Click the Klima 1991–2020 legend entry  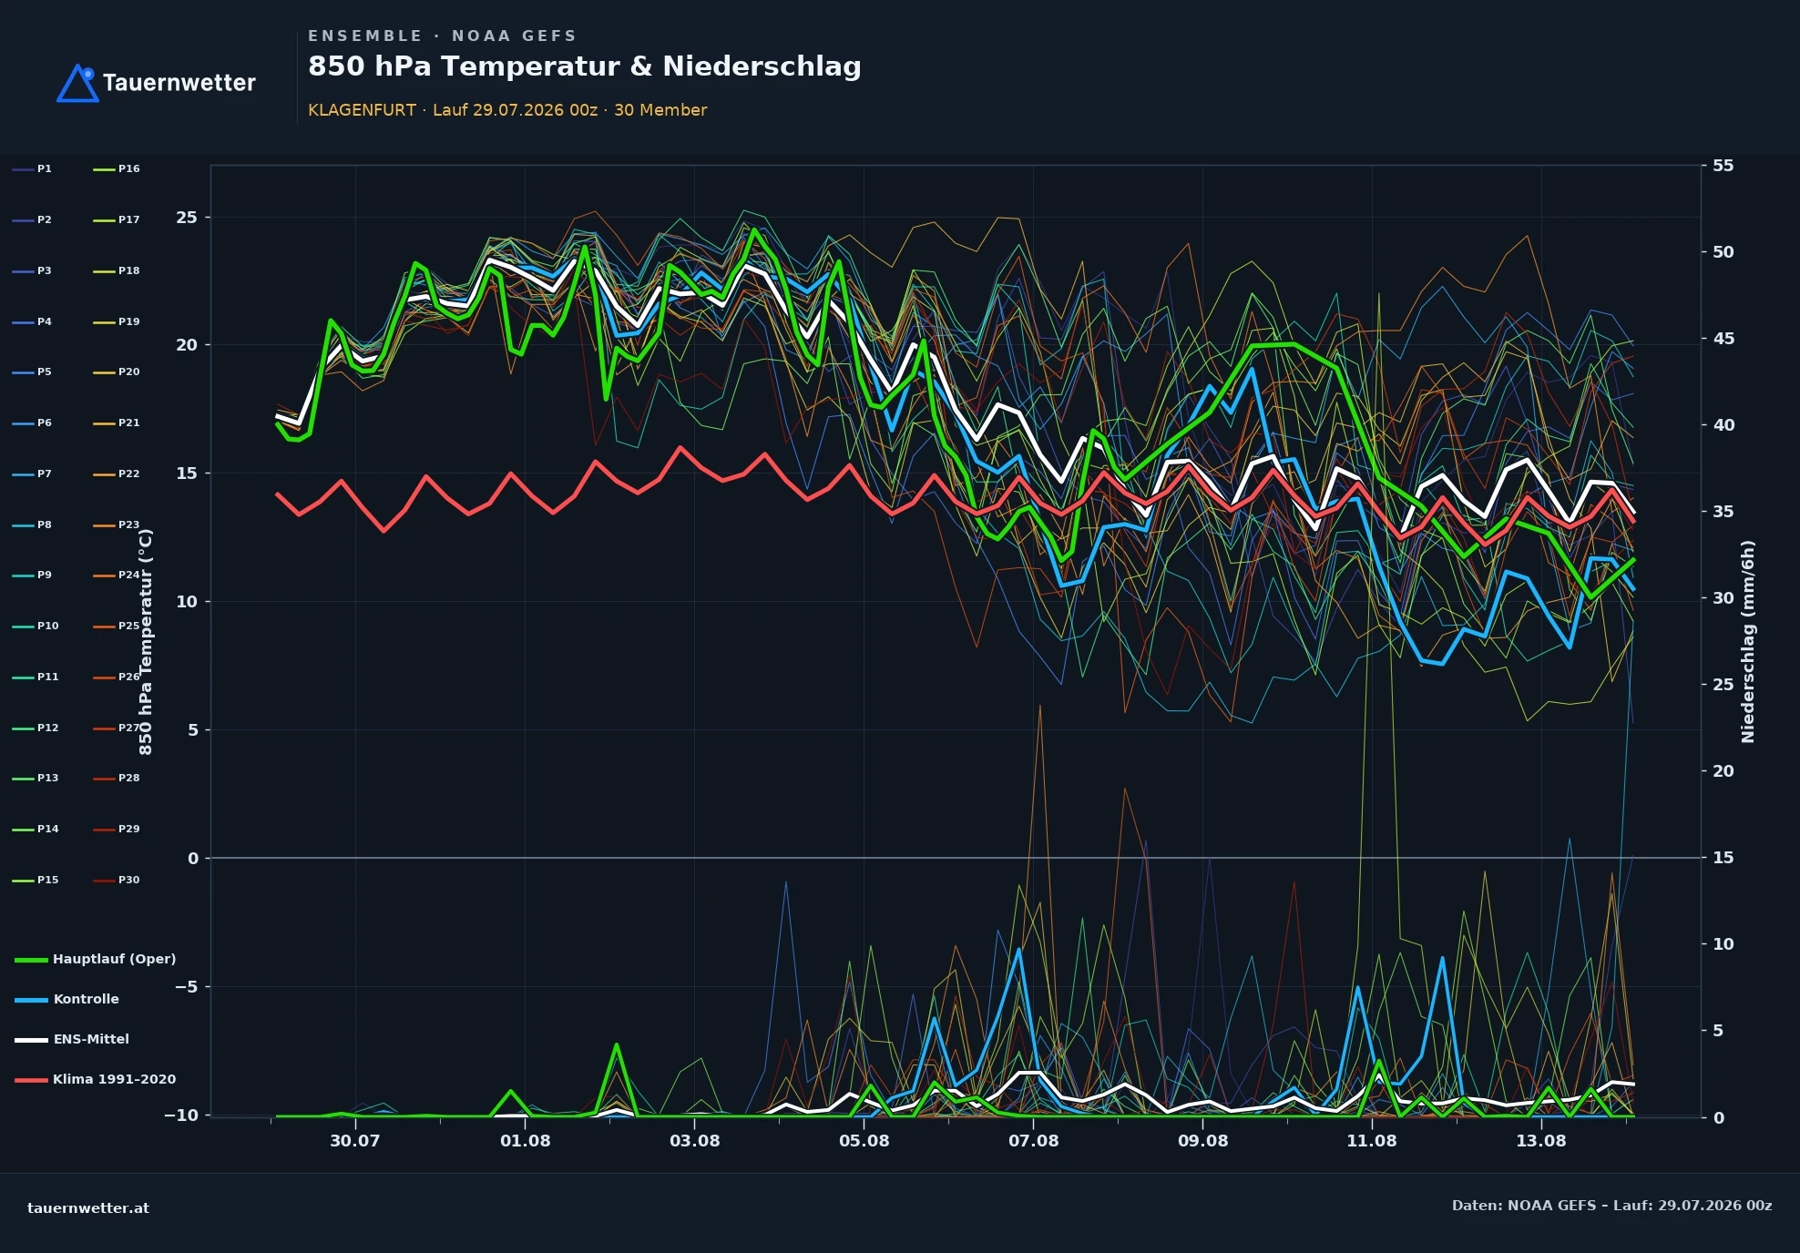pyautogui.click(x=96, y=1079)
